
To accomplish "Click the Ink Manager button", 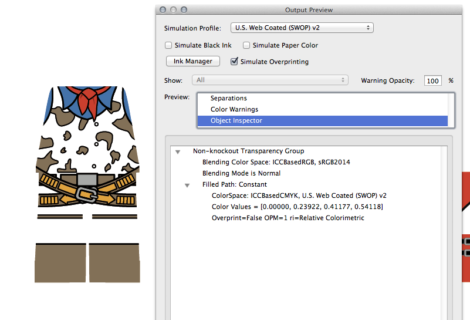I will click(x=193, y=61).
